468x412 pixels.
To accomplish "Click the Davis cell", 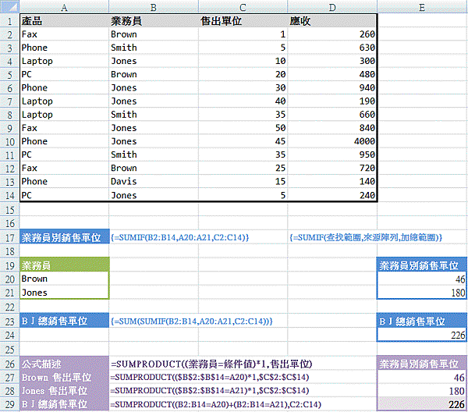I will pos(154,182).
